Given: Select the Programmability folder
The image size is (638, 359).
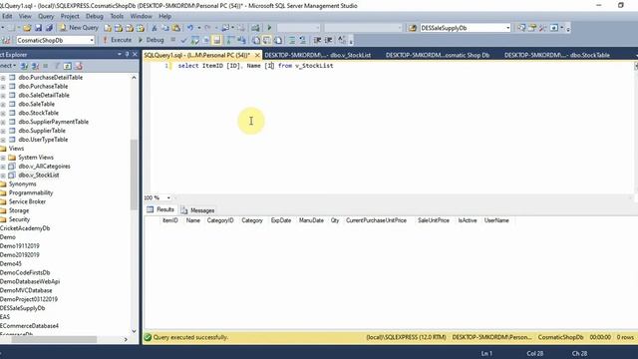Looking at the screenshot, I should pos(31,192).
